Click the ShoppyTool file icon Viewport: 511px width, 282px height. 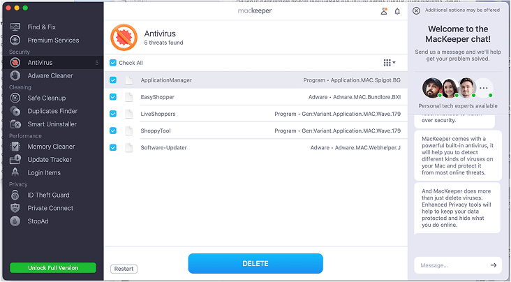pos(129,131)
